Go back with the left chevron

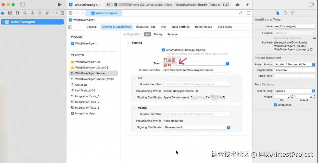[78, 13]
